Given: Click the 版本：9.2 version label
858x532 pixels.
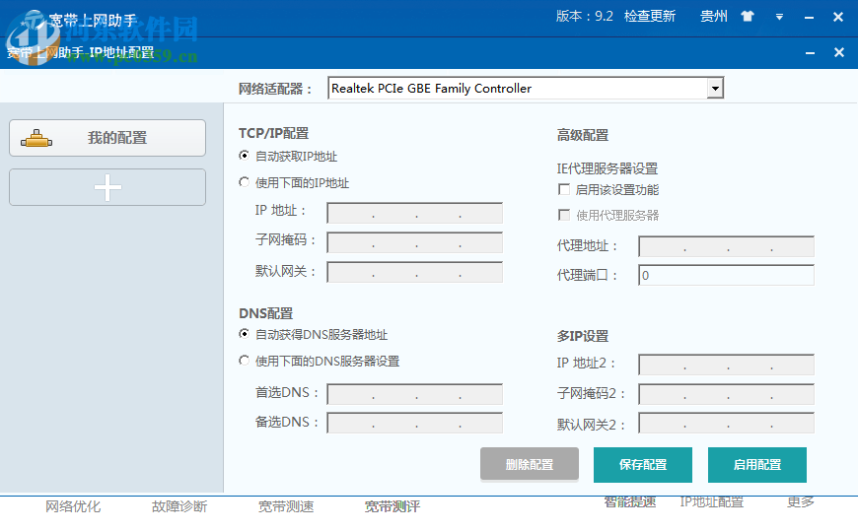Looking at the screenshot, I should (x=585, y=16).
